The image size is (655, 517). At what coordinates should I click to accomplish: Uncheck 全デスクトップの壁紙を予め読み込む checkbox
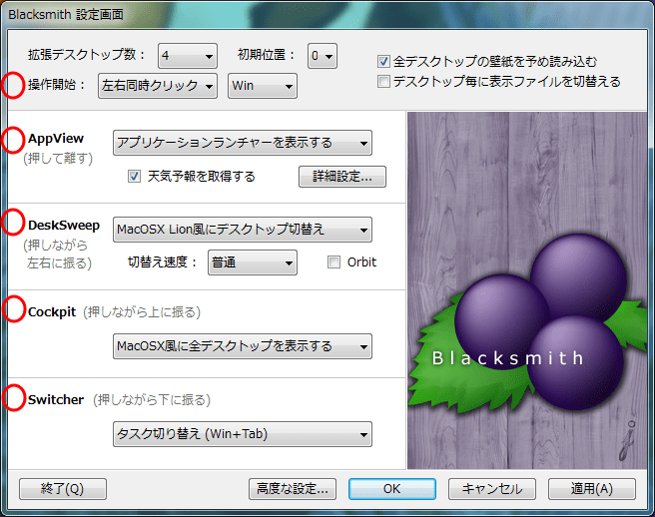point(384,62)
